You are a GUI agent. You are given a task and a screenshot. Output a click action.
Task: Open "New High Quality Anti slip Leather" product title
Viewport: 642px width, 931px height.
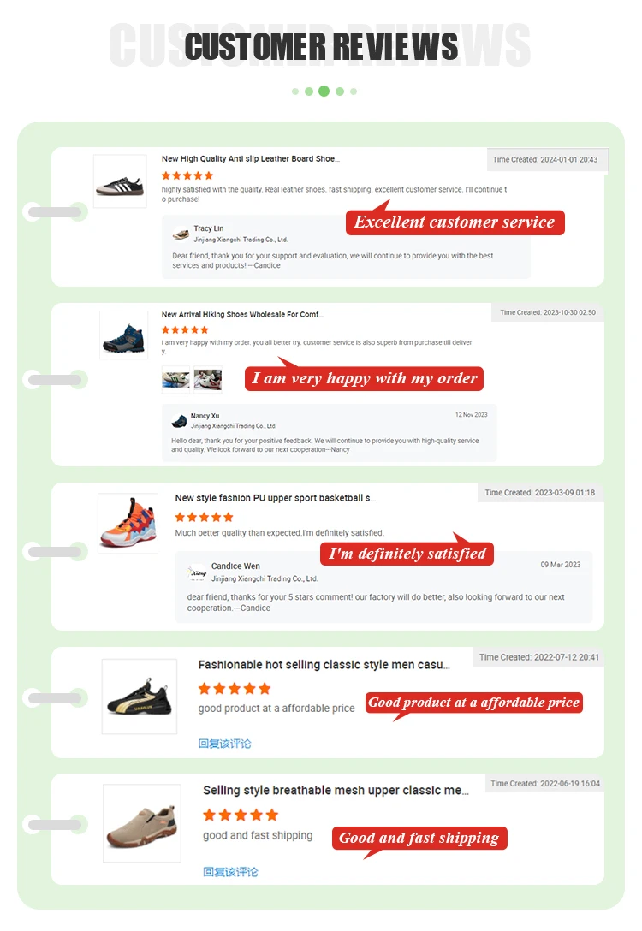tap(250, 159)
